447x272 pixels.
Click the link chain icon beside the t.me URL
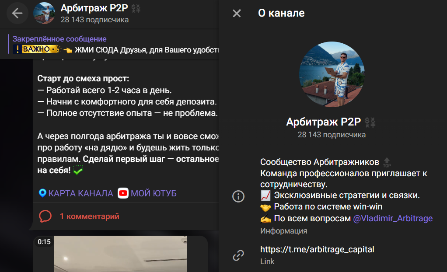tap(238, 254)
